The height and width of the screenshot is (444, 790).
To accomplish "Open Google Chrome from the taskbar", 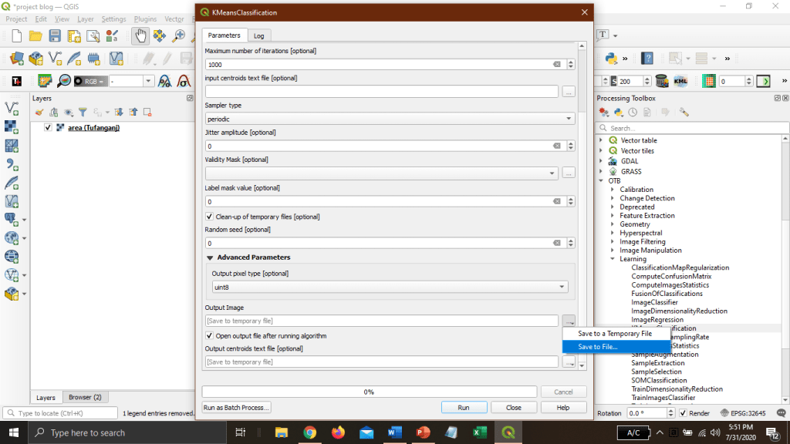I will (x=309, y=432).
